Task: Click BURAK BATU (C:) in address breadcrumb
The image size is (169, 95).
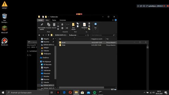Action: tap(61, 35)
